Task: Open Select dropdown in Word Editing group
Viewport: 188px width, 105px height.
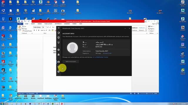Action: point(151,31)
